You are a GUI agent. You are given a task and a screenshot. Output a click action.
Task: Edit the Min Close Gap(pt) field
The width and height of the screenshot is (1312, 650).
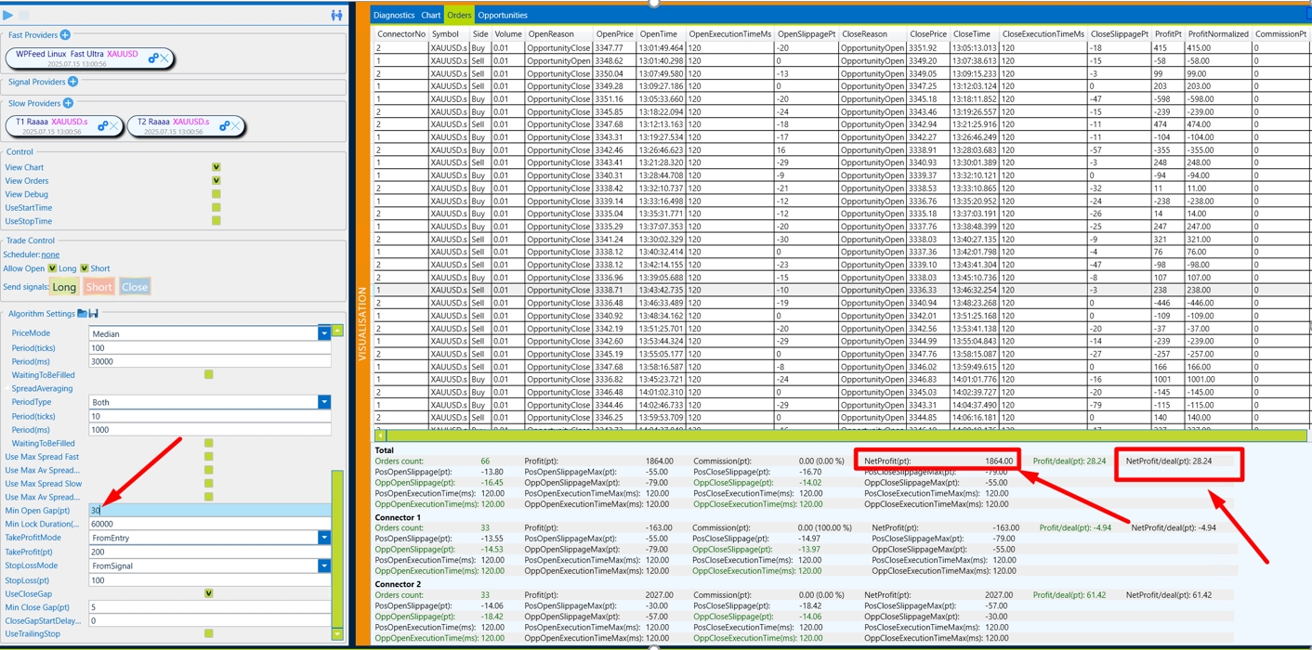(210, 607)
